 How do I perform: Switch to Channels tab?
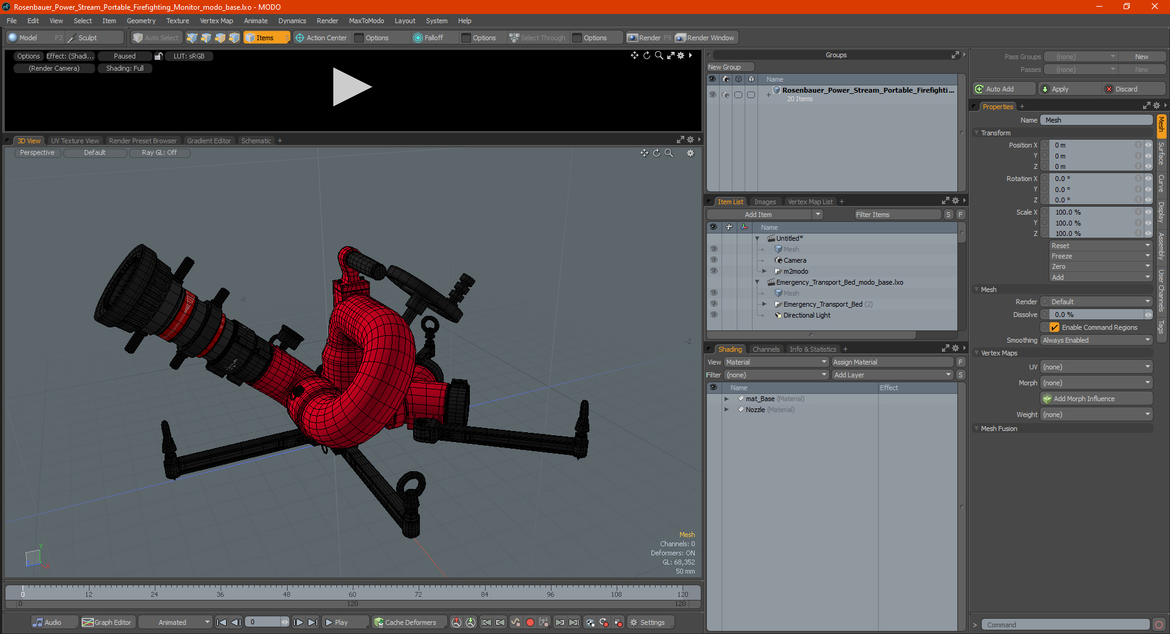point(766,349)
